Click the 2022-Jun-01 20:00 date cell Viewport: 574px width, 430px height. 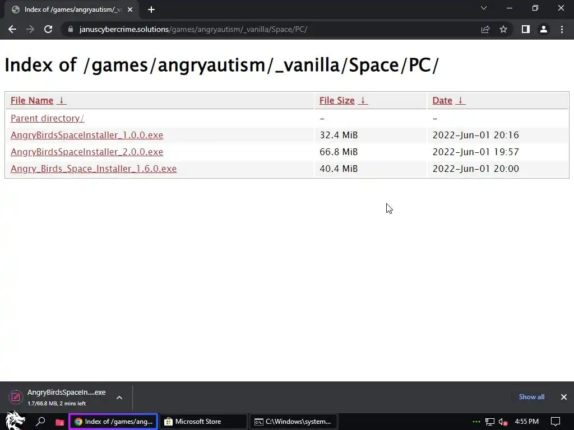pos(475,169)
